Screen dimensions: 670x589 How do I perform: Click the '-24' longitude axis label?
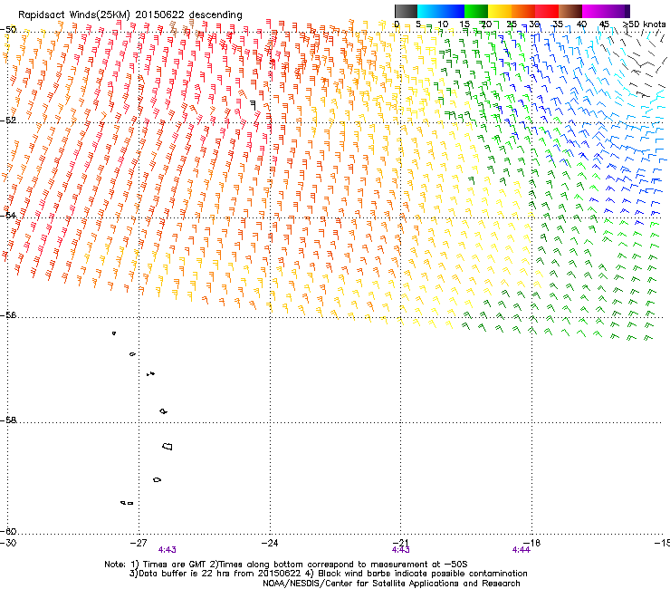pyautogui.click(x=270, y=543)
